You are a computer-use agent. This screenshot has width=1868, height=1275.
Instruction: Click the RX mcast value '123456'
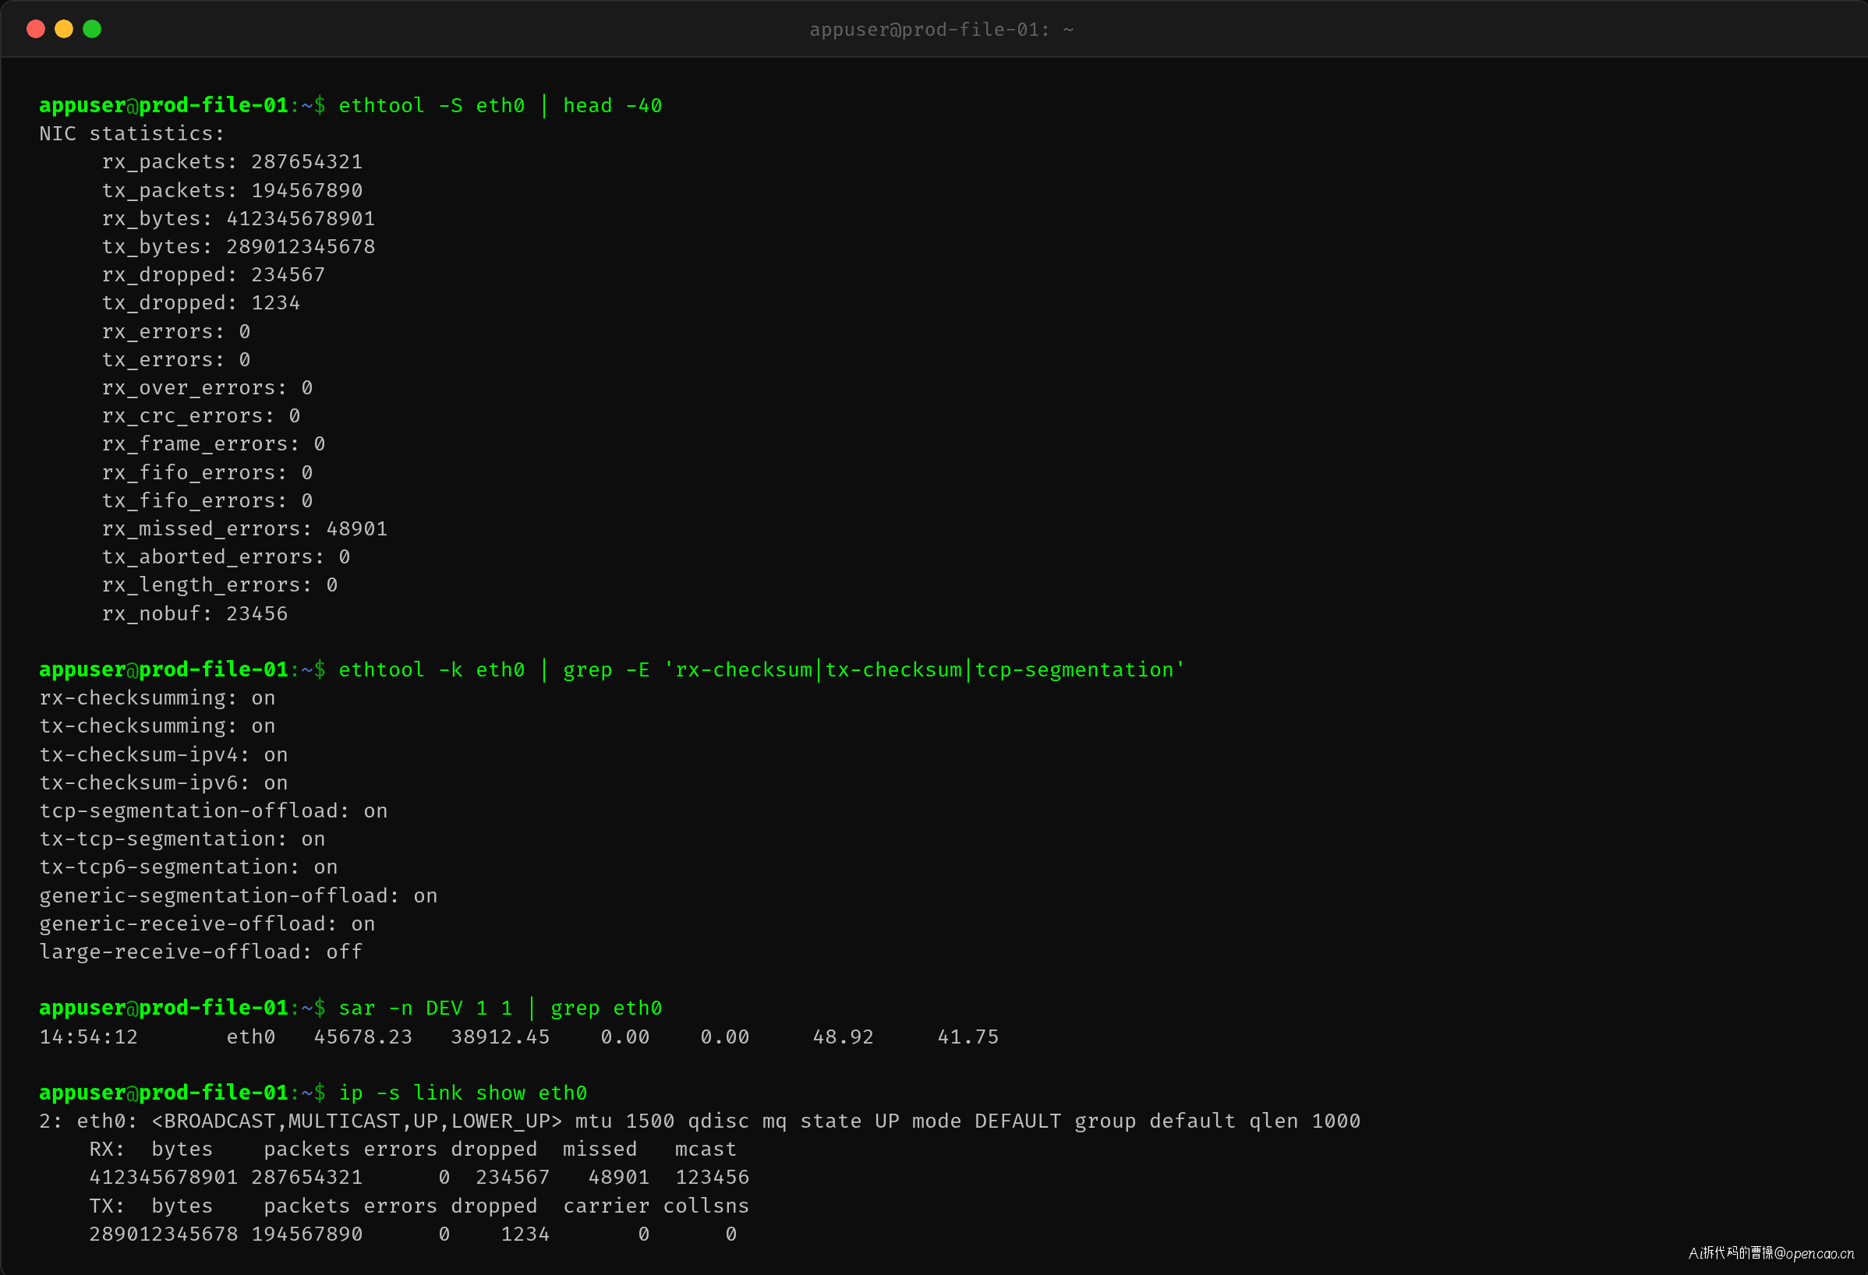(712, 1177)
